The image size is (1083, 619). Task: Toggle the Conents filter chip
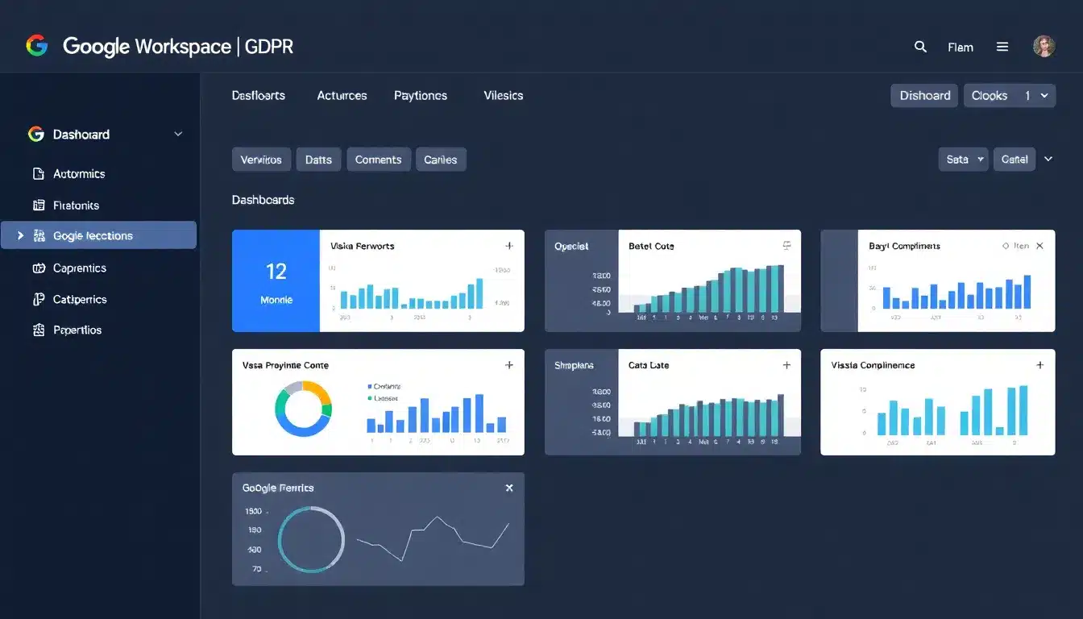(378, 159)
